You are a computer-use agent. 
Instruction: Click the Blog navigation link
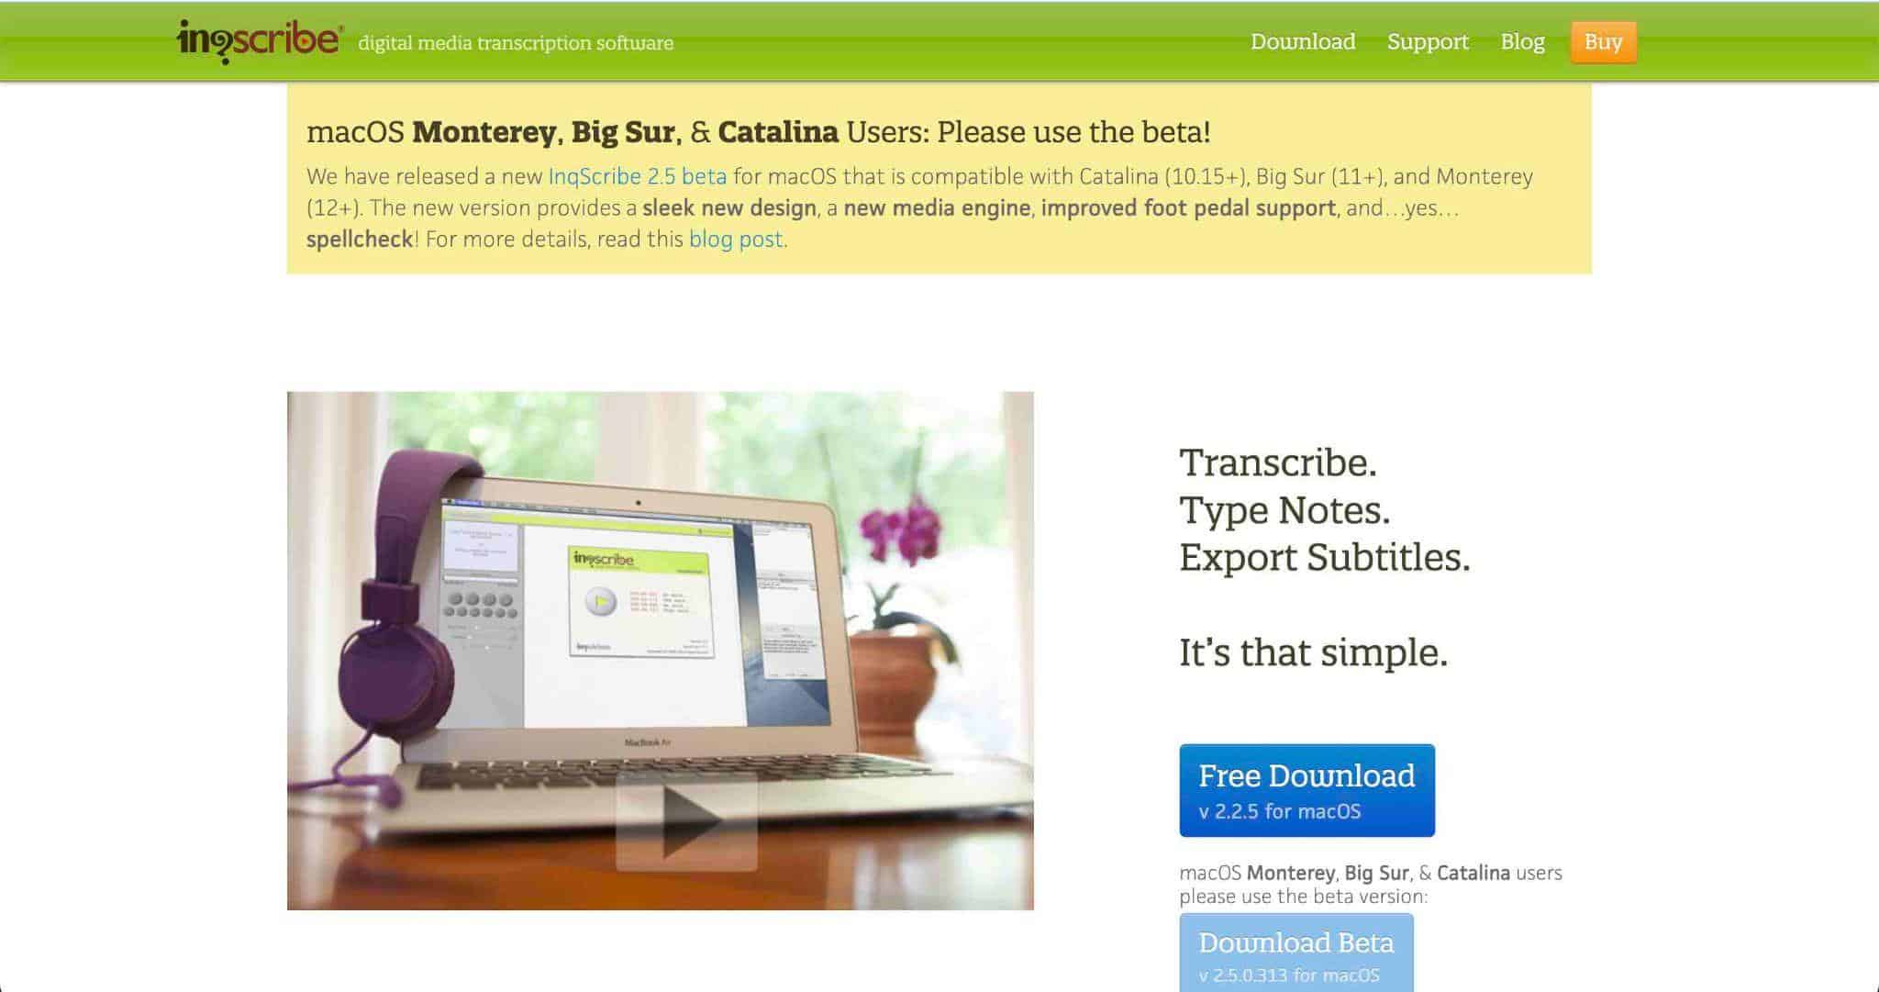(1522, 41)
